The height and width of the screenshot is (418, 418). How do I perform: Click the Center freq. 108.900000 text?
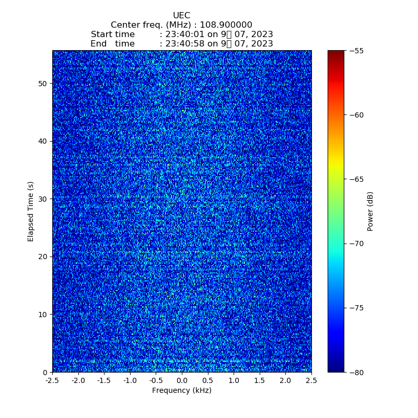[x=181, y=25]
